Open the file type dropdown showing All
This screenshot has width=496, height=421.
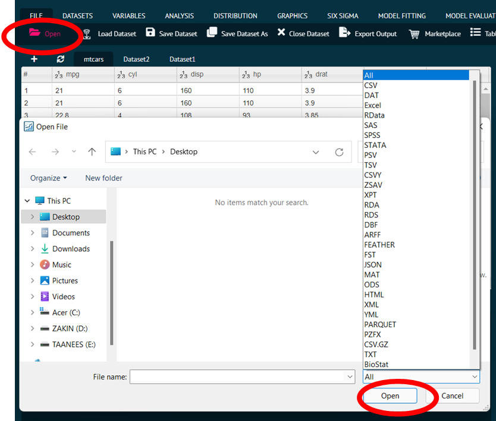(421, 377)
